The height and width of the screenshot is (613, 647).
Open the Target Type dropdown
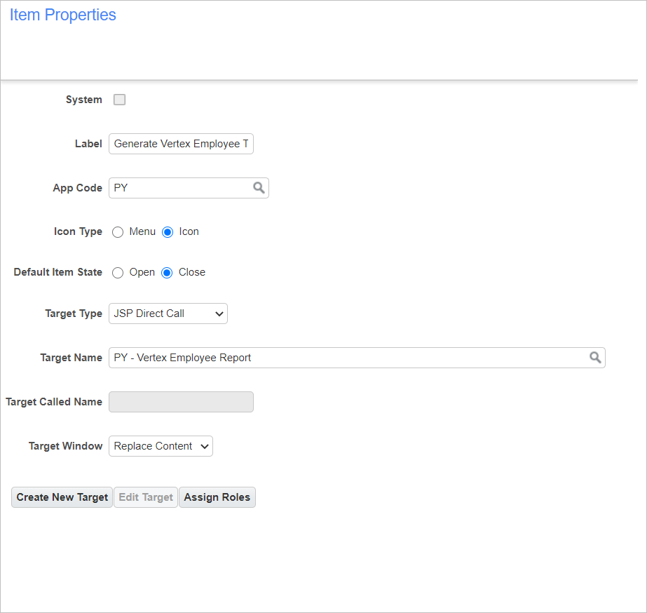click(x=168, y=314)
